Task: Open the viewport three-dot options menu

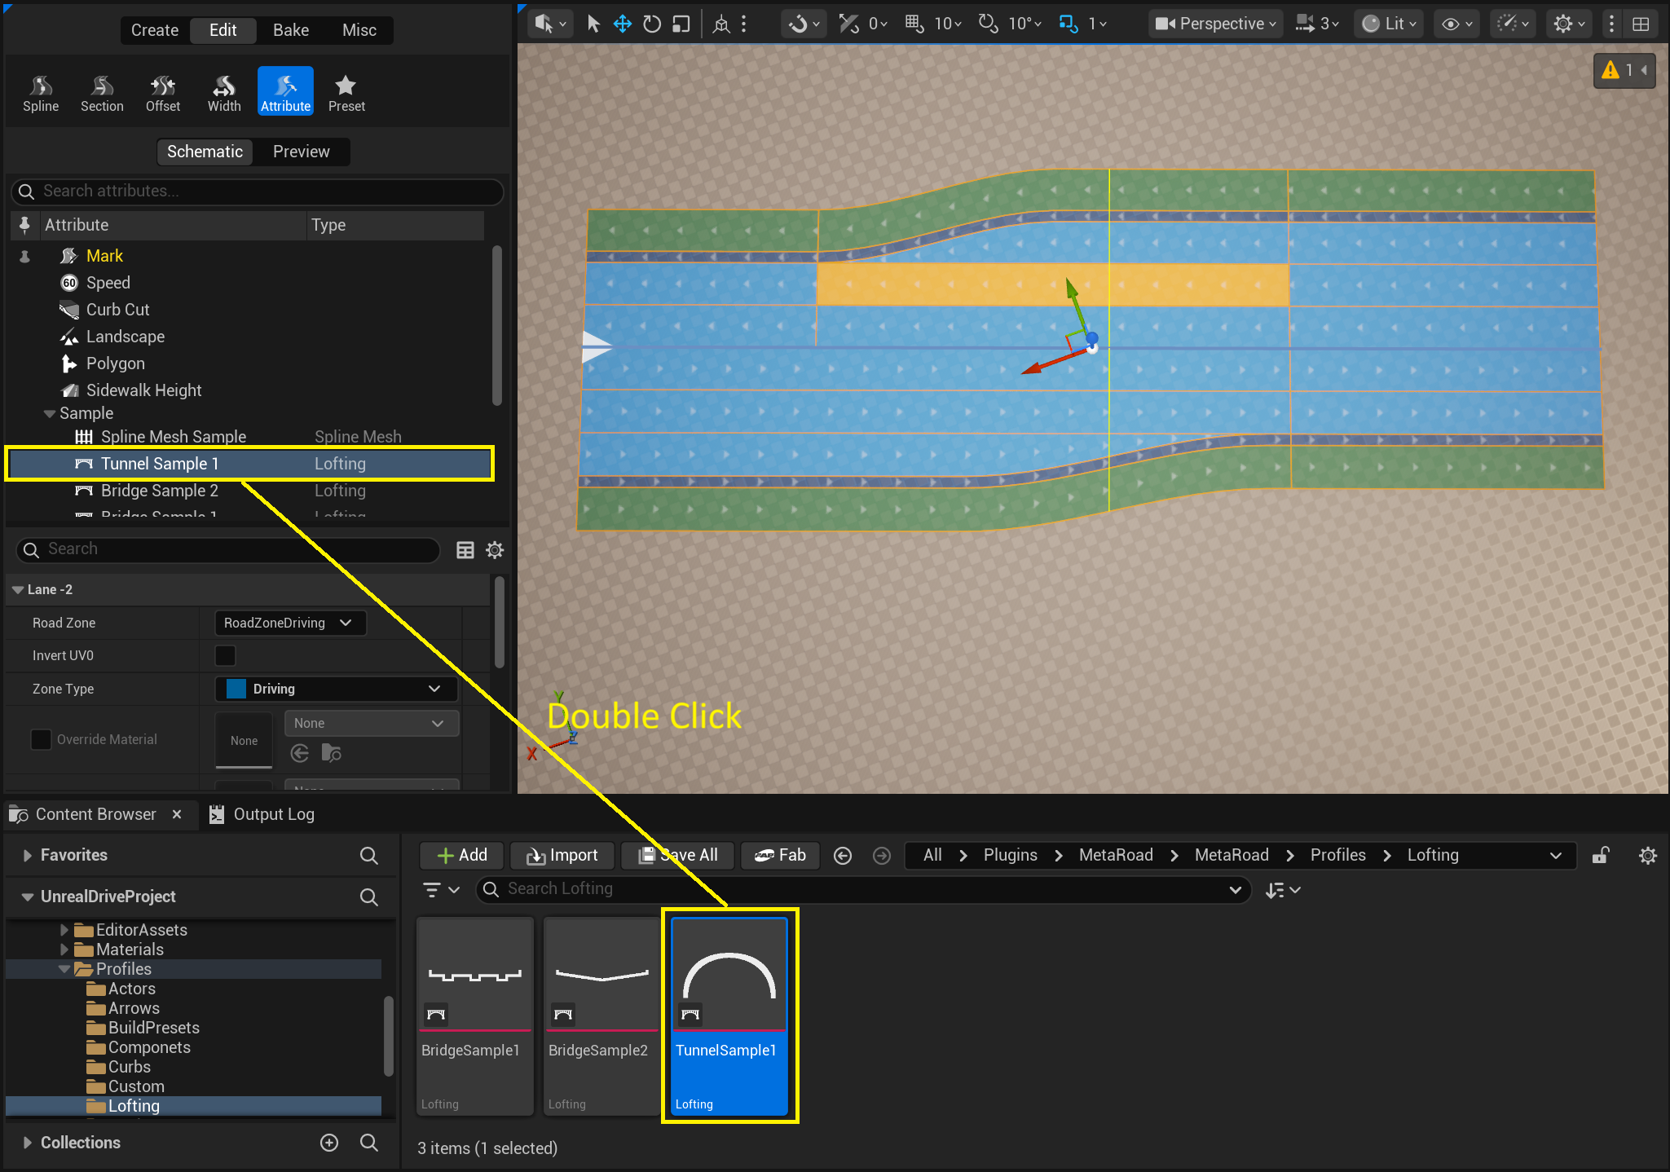Action: tap(1611, 24)
